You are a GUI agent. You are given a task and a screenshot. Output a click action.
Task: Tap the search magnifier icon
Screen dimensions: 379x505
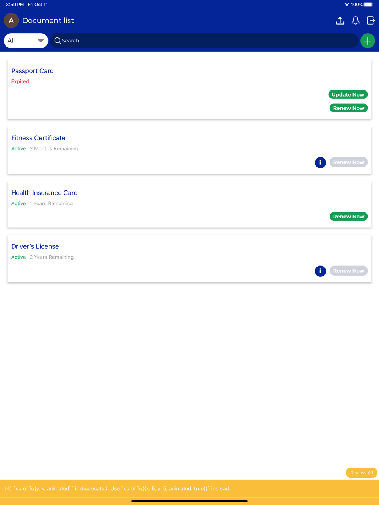[x=58, y=41]
